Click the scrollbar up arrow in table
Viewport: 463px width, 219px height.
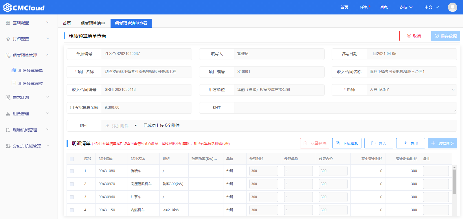(454, 167)
